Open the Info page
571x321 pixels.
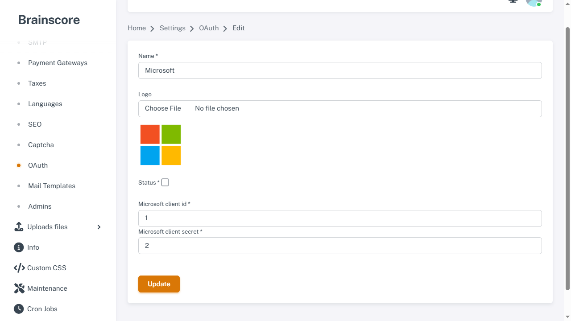coord(33,247)
